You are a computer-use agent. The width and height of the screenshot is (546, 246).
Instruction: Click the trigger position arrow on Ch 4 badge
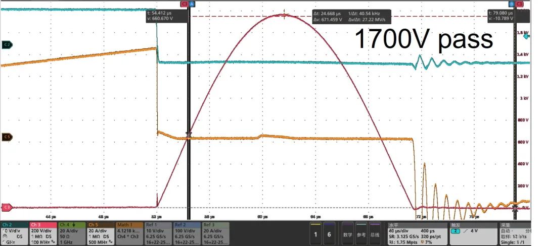[74, 225]
